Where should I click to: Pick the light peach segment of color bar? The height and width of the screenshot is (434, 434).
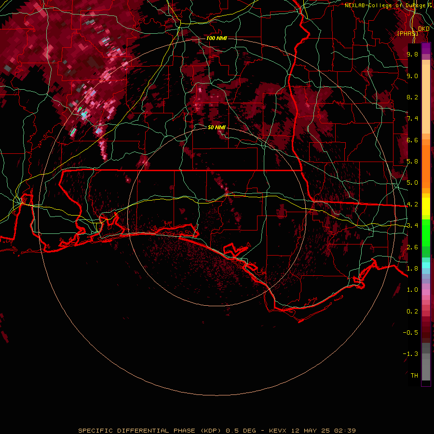tap(426, 100)
